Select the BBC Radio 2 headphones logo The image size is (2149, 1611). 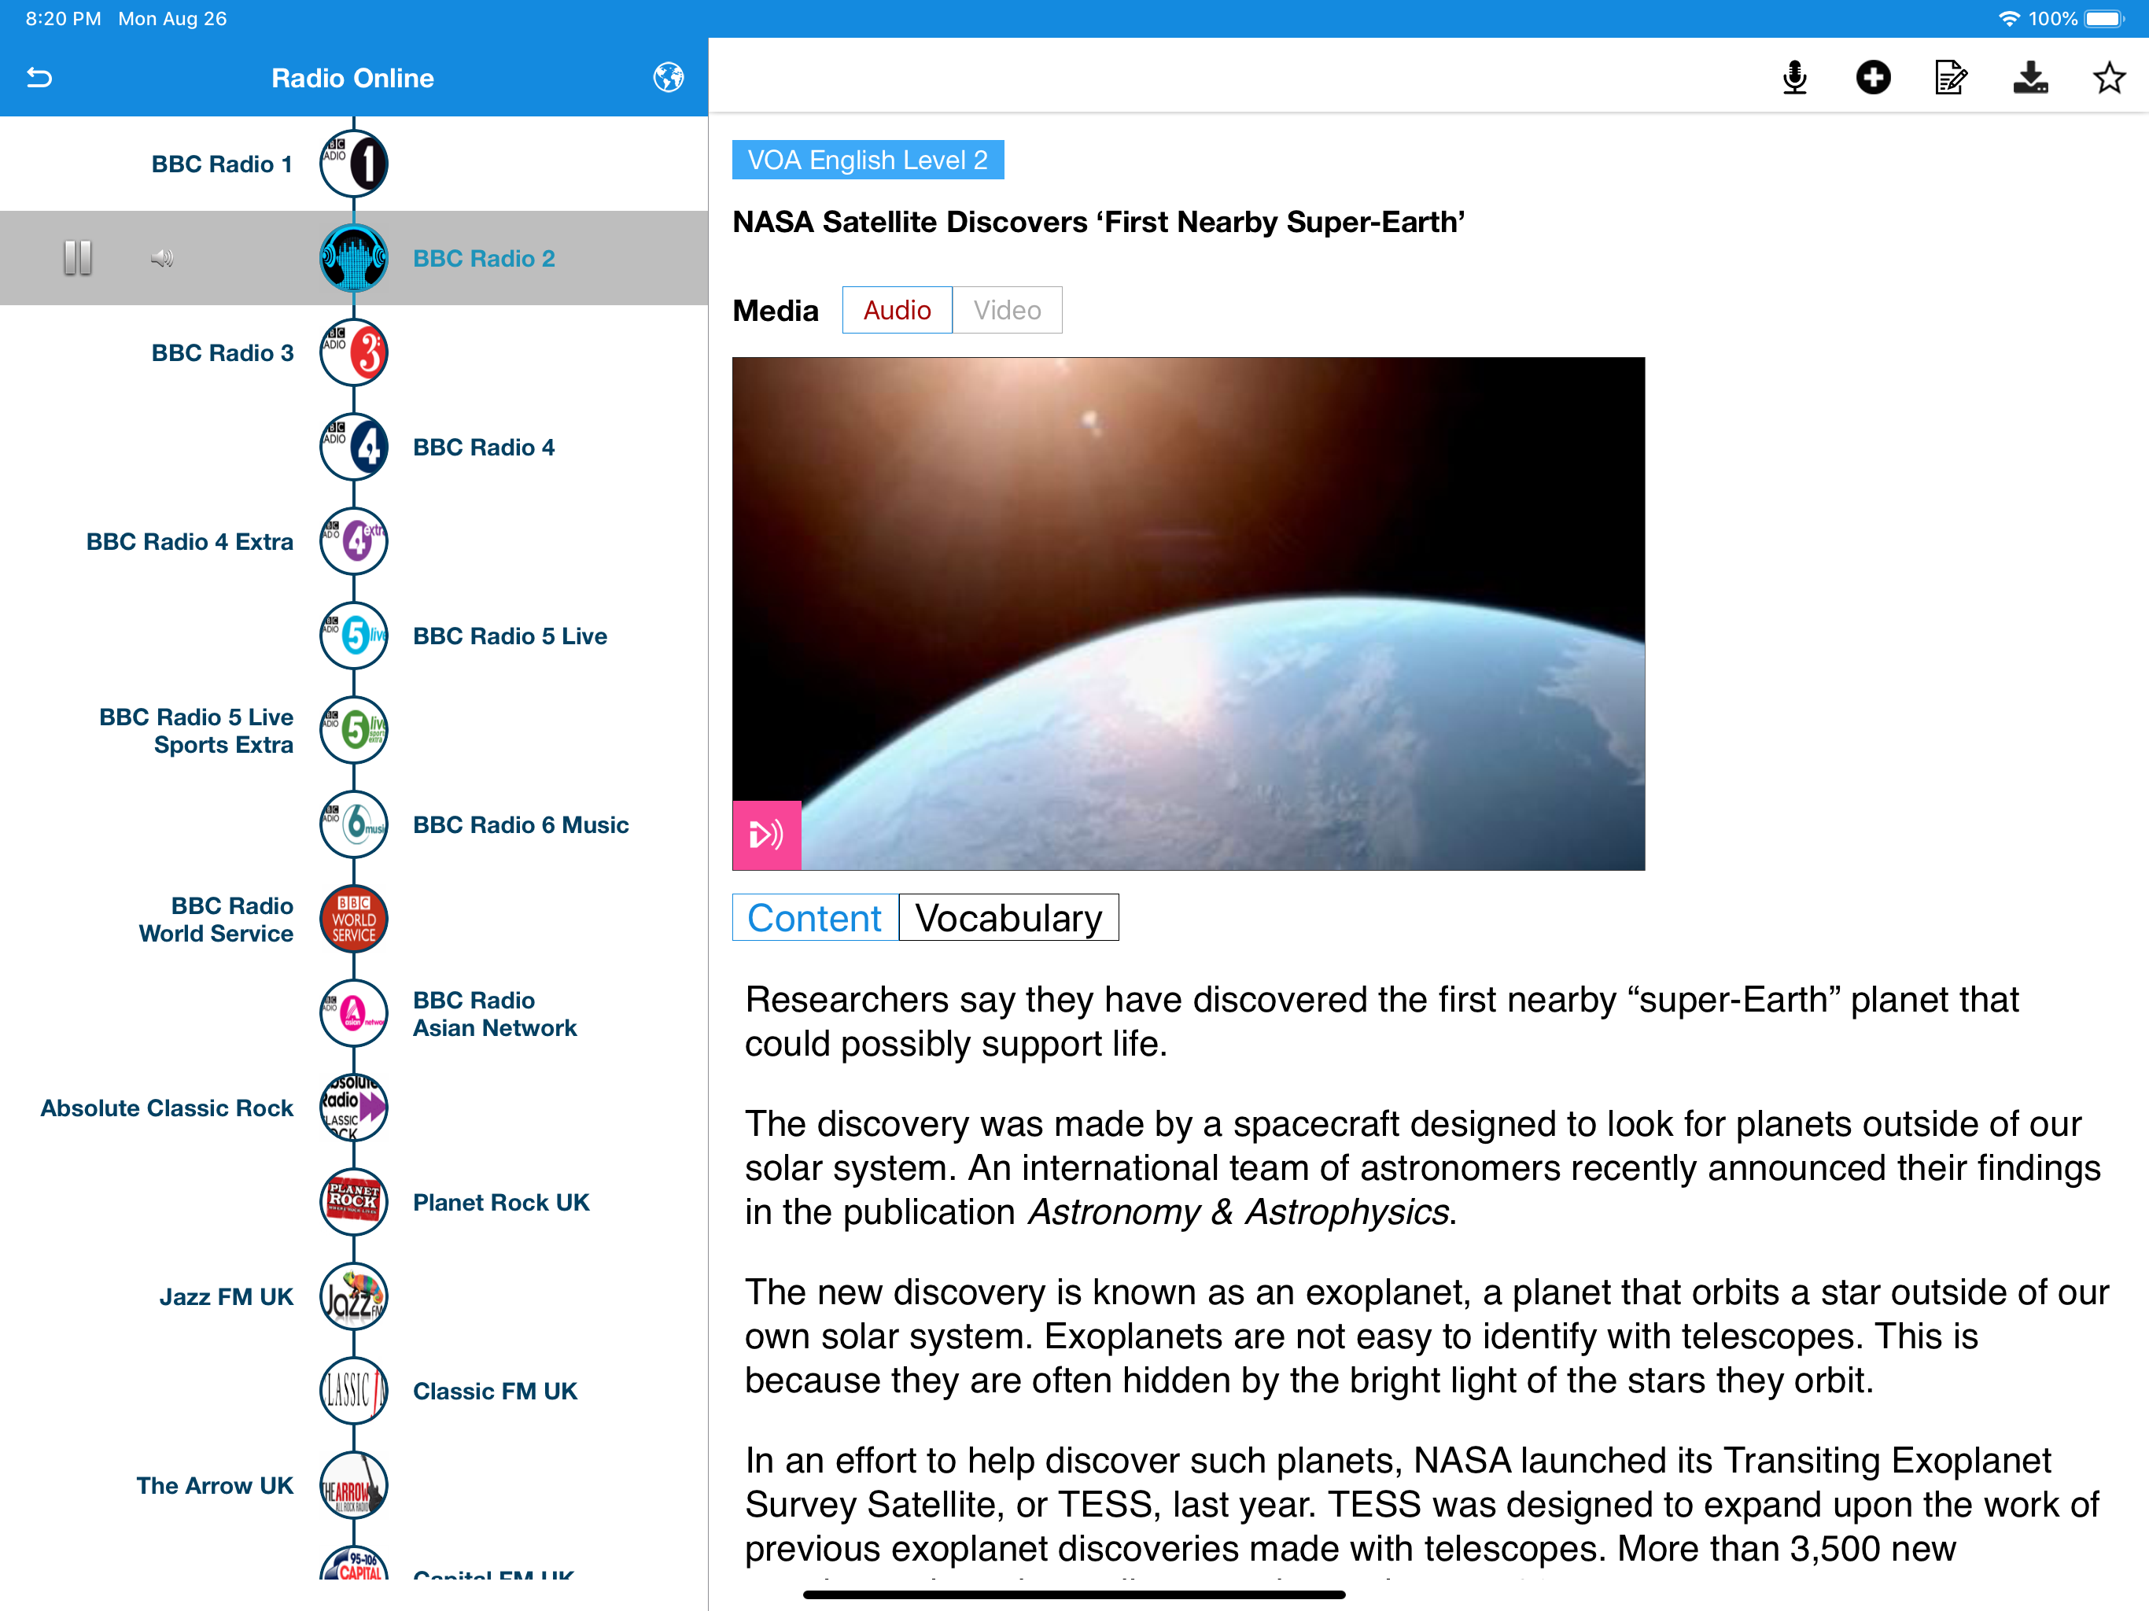coord(354,257)
